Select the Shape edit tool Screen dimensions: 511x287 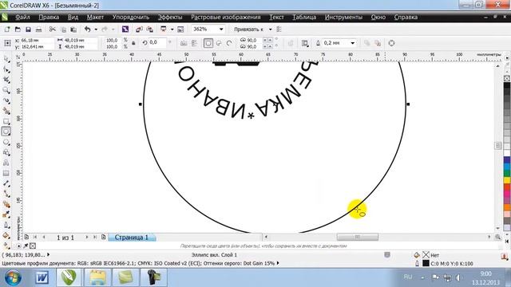tap(6, 69)
